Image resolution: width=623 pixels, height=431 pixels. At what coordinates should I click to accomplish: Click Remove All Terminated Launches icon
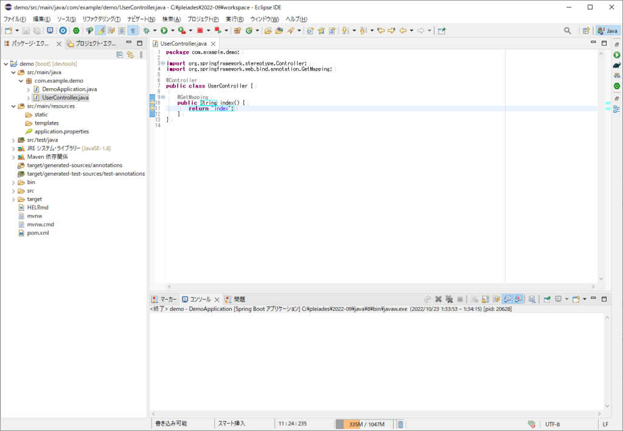click(449, 299)
